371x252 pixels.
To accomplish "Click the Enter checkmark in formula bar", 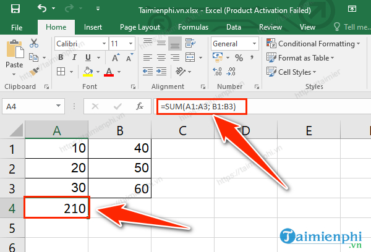I will 117,106.
